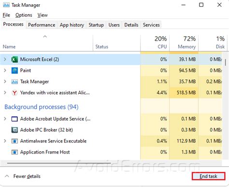Image resolution: width=229 pixels, height=187 pixels.
Task: Sort processes by CPU column
Action: click(155, 43)
